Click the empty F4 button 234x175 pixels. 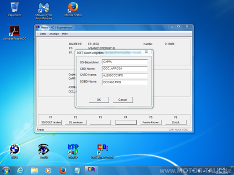[126, 122]
